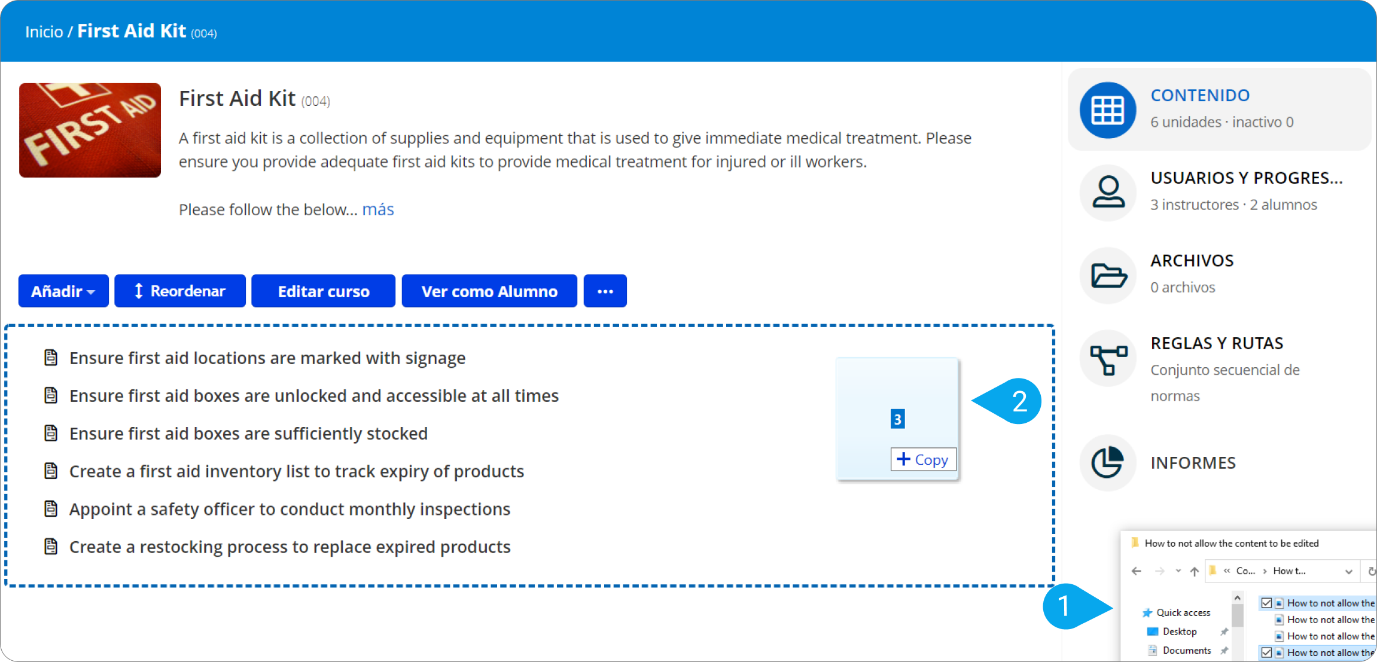Select the Reglas y Rutas flow icon

[1107, 359]
